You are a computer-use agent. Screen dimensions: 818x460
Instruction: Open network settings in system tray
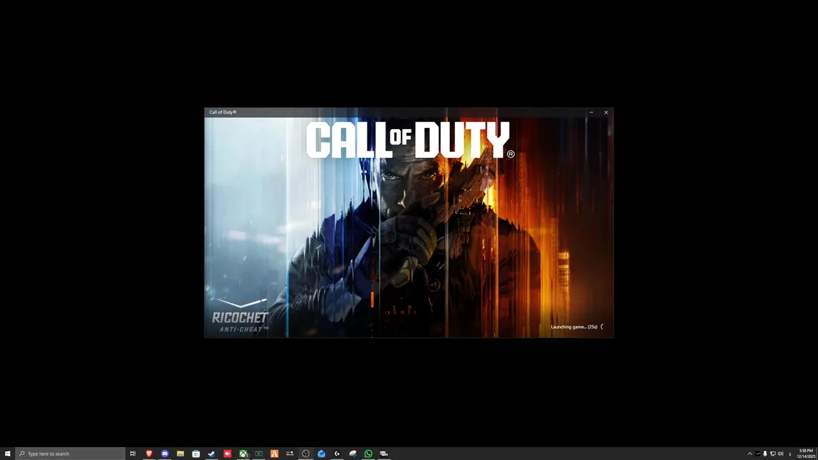pos(773,454)
